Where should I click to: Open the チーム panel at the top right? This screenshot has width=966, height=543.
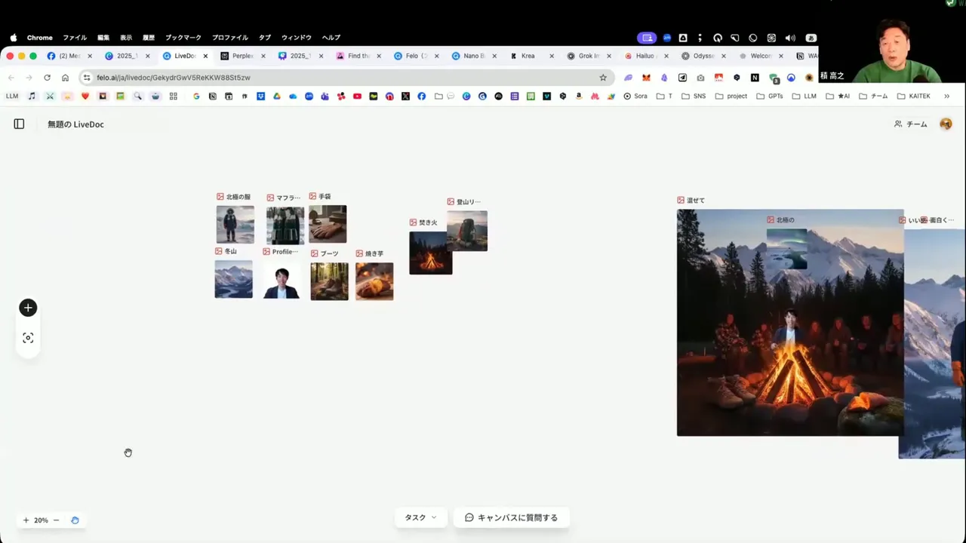(x=911, y=124)
